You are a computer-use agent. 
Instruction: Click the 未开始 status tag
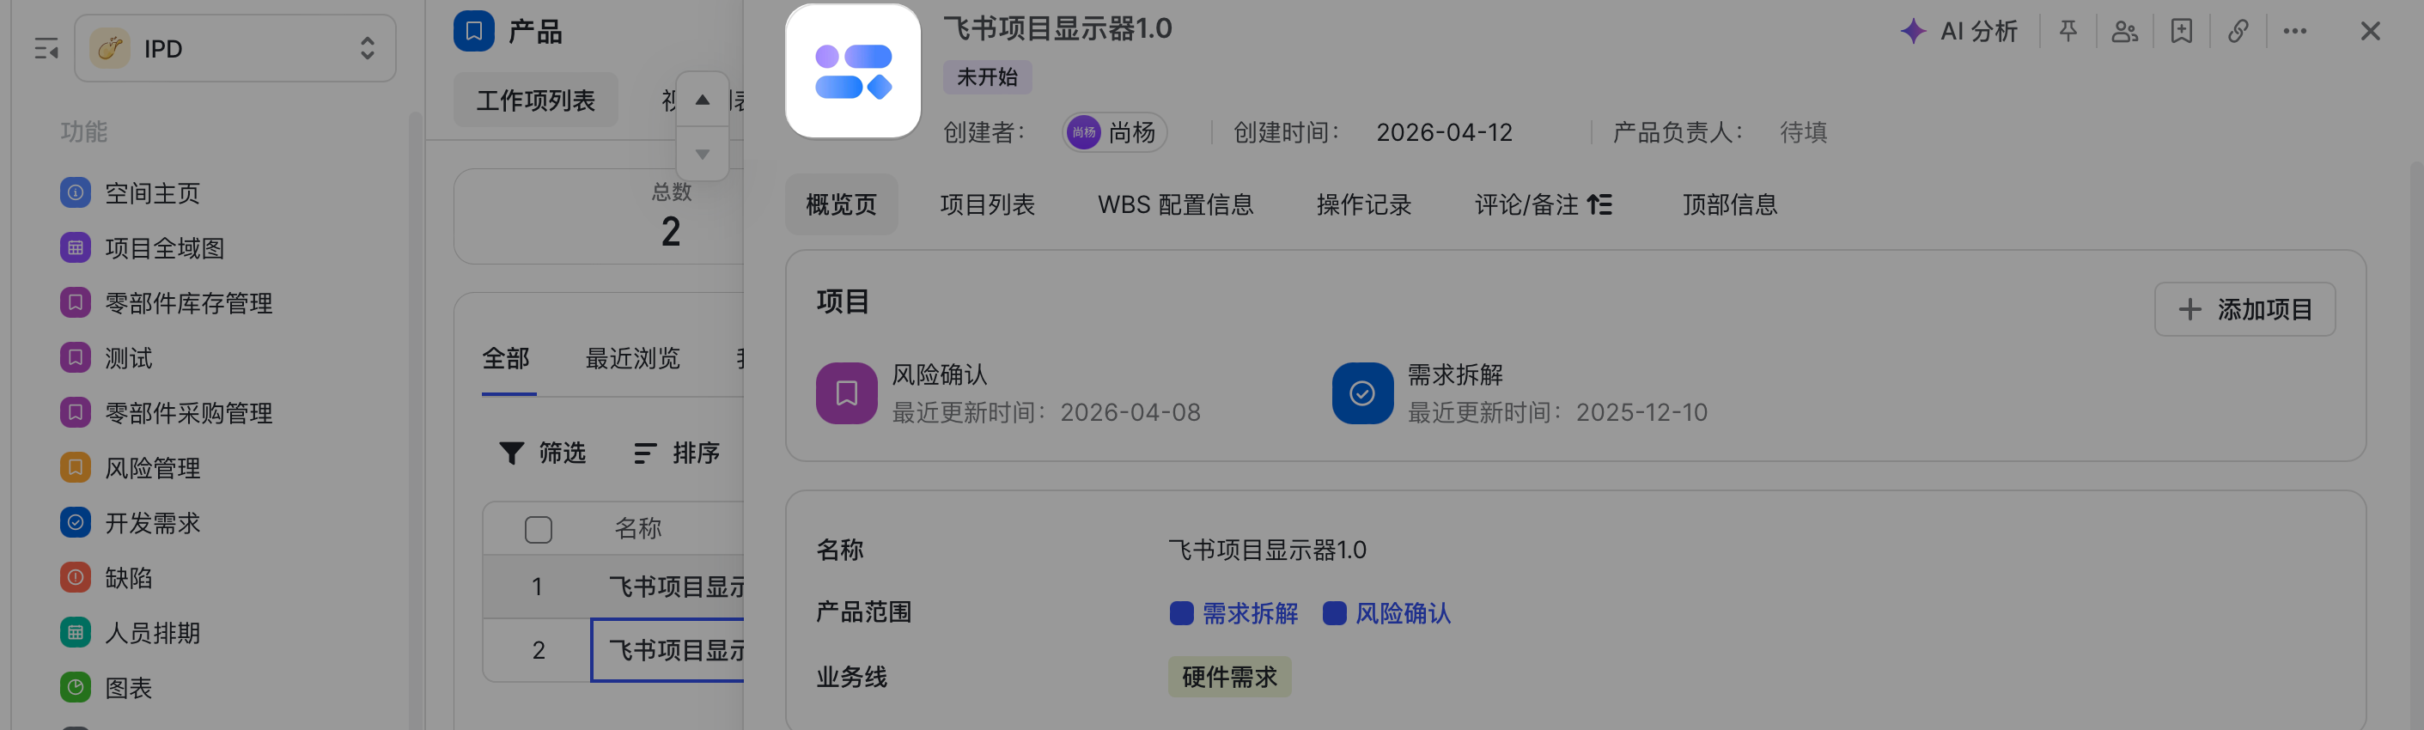point(987,77)
